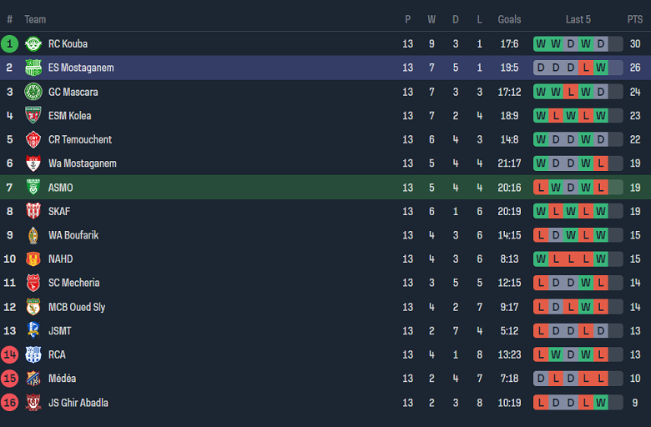
Task: Click RC Kouba's most recent form result
Action: [601, 43]
